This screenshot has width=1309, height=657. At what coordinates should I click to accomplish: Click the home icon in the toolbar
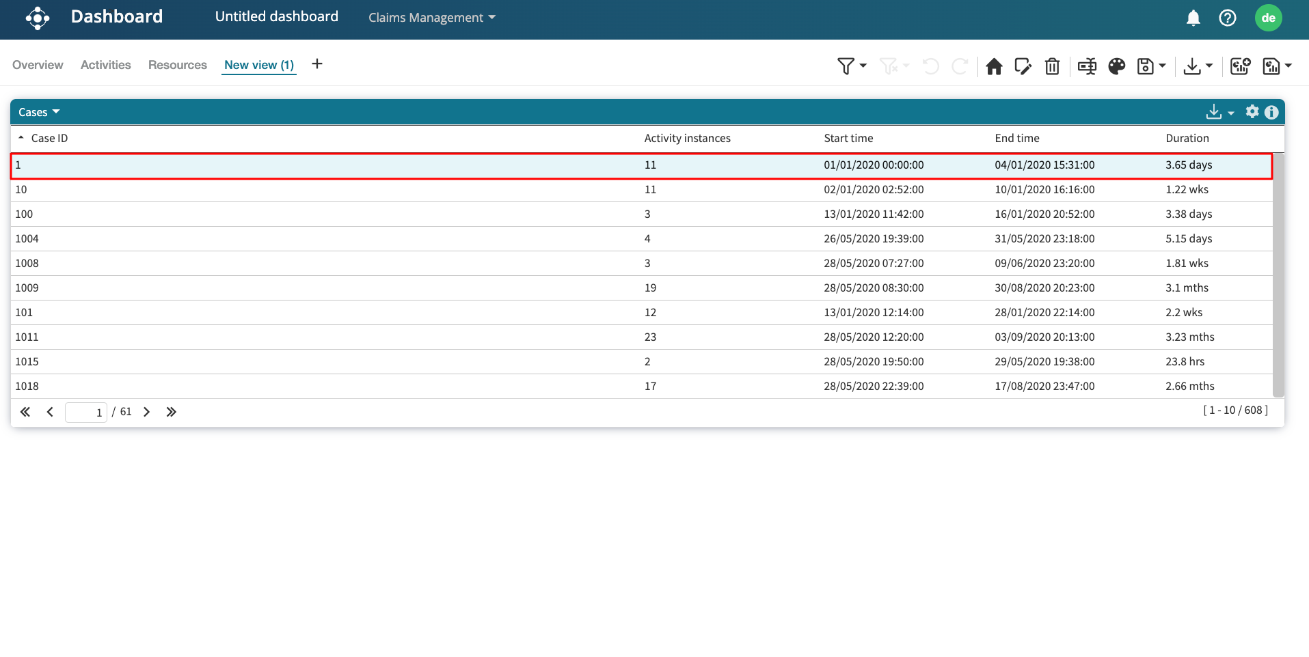[x=994, y=66]
